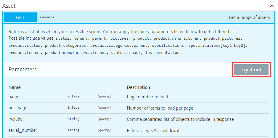
Task: Click the 'Get a range of assets' summary
Action: pyautogui.click(x=249, y=17)
